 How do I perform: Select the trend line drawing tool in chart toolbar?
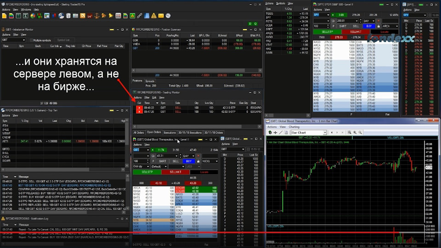280,132
